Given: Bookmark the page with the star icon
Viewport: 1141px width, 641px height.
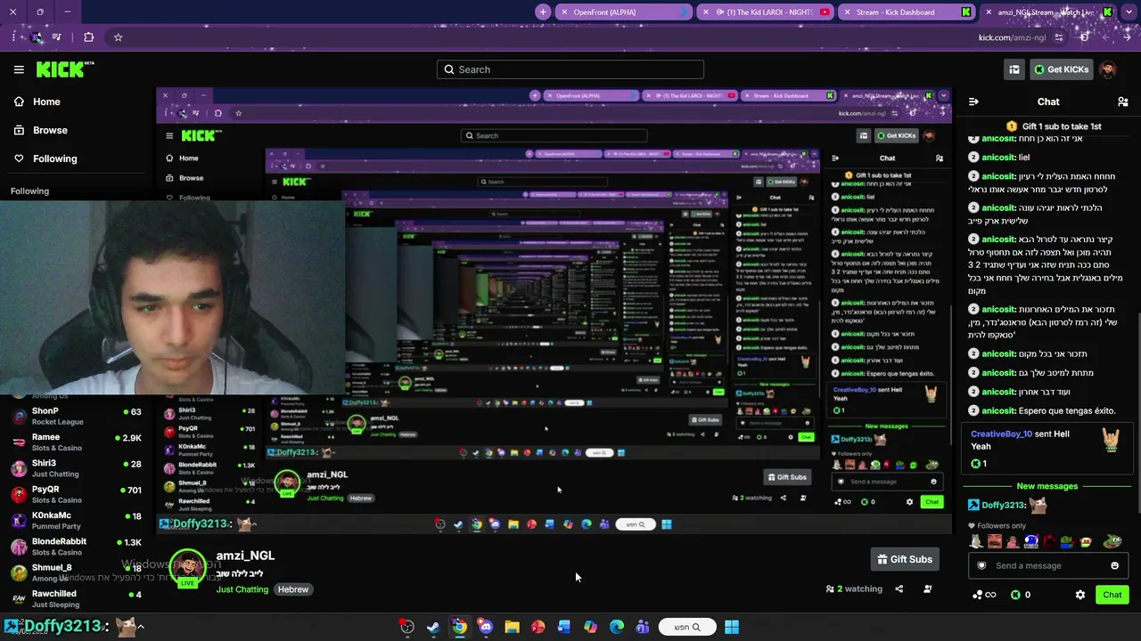Looking at the screenshot, I should pos(118,37).
